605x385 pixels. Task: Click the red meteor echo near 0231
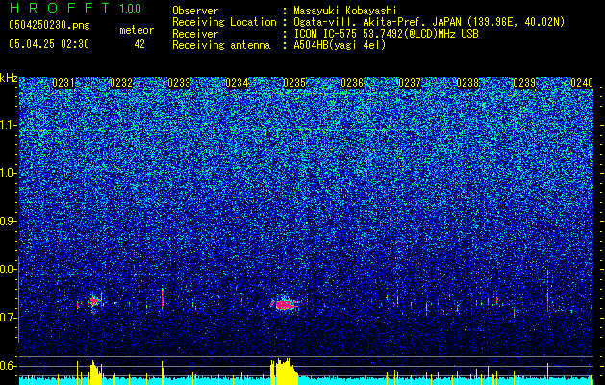93,301
